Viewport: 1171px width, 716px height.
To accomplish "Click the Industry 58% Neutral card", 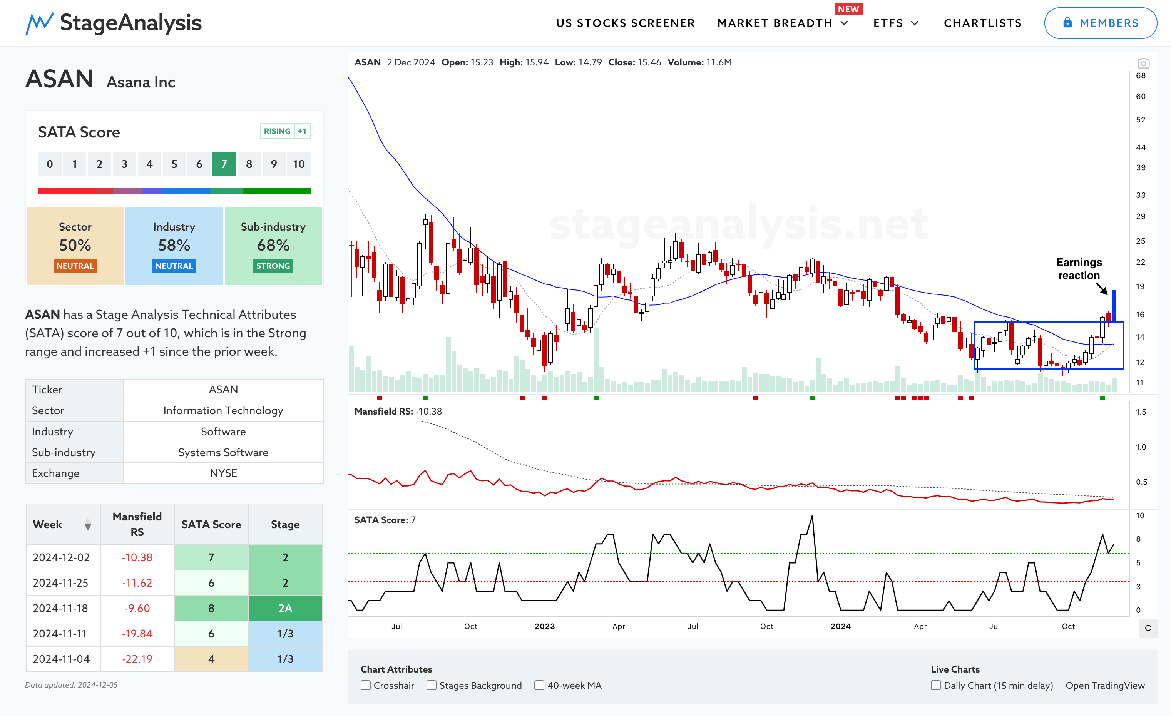I will [x=174, y=246].
